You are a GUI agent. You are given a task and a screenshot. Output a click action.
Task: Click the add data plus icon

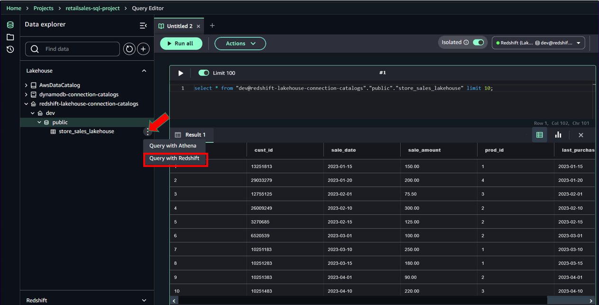pyautogui.click(x=143, y=49)
